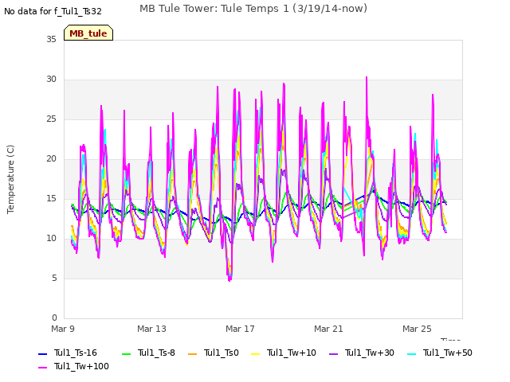Select the Tul1_Tw+30 legend entry
The width and height of the screenshot is (510, 382).
(x=362, y=353)
